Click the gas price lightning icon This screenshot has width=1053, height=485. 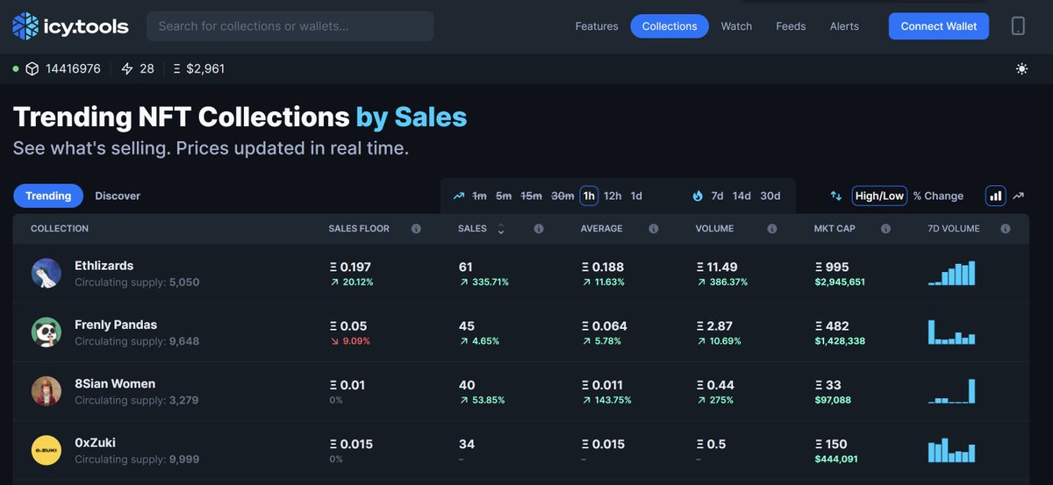[127, 68]
